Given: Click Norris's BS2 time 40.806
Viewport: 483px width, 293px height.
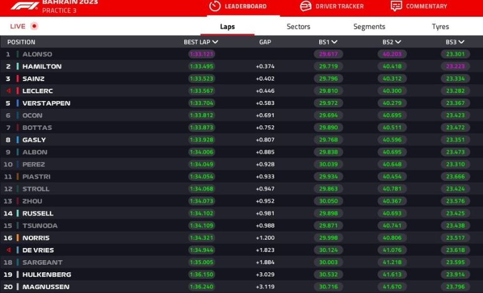Looking at the screenshot, I should (x=392, y=238).
